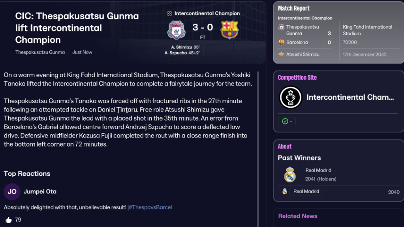Click the small Barcelona badge in Match Report
The height and width of the screenshot is (227, 404).
pos(281,43)
